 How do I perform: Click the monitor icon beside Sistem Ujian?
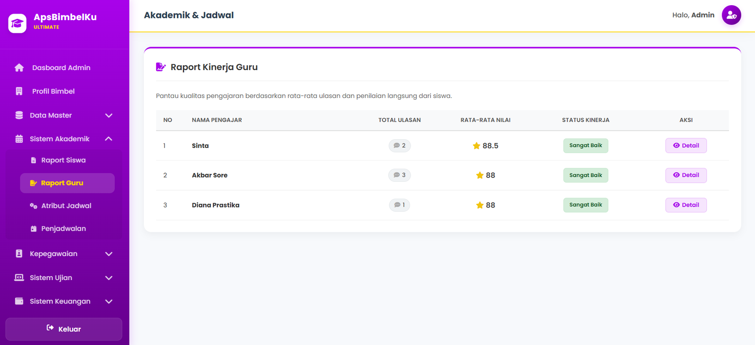click(x=19, y=278)
